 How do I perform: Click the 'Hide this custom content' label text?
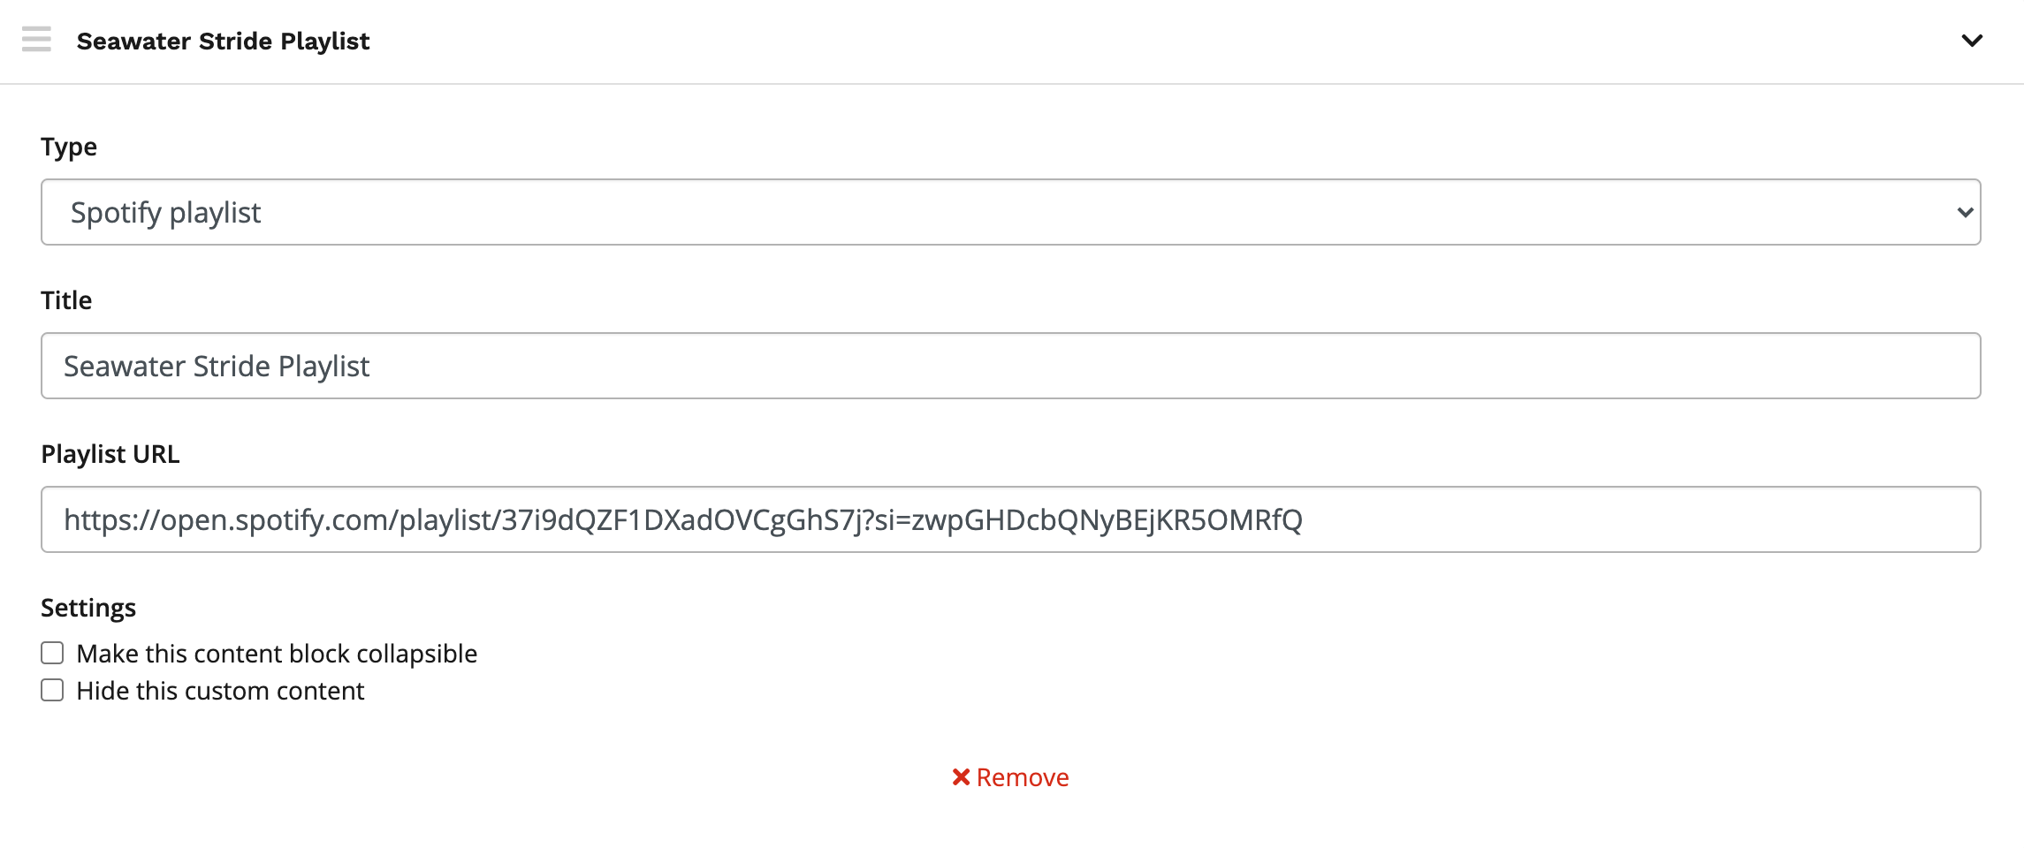220,691
